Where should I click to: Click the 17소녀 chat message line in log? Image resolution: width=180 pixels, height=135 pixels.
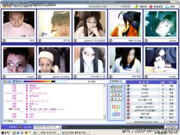click(x=47, y=109)
